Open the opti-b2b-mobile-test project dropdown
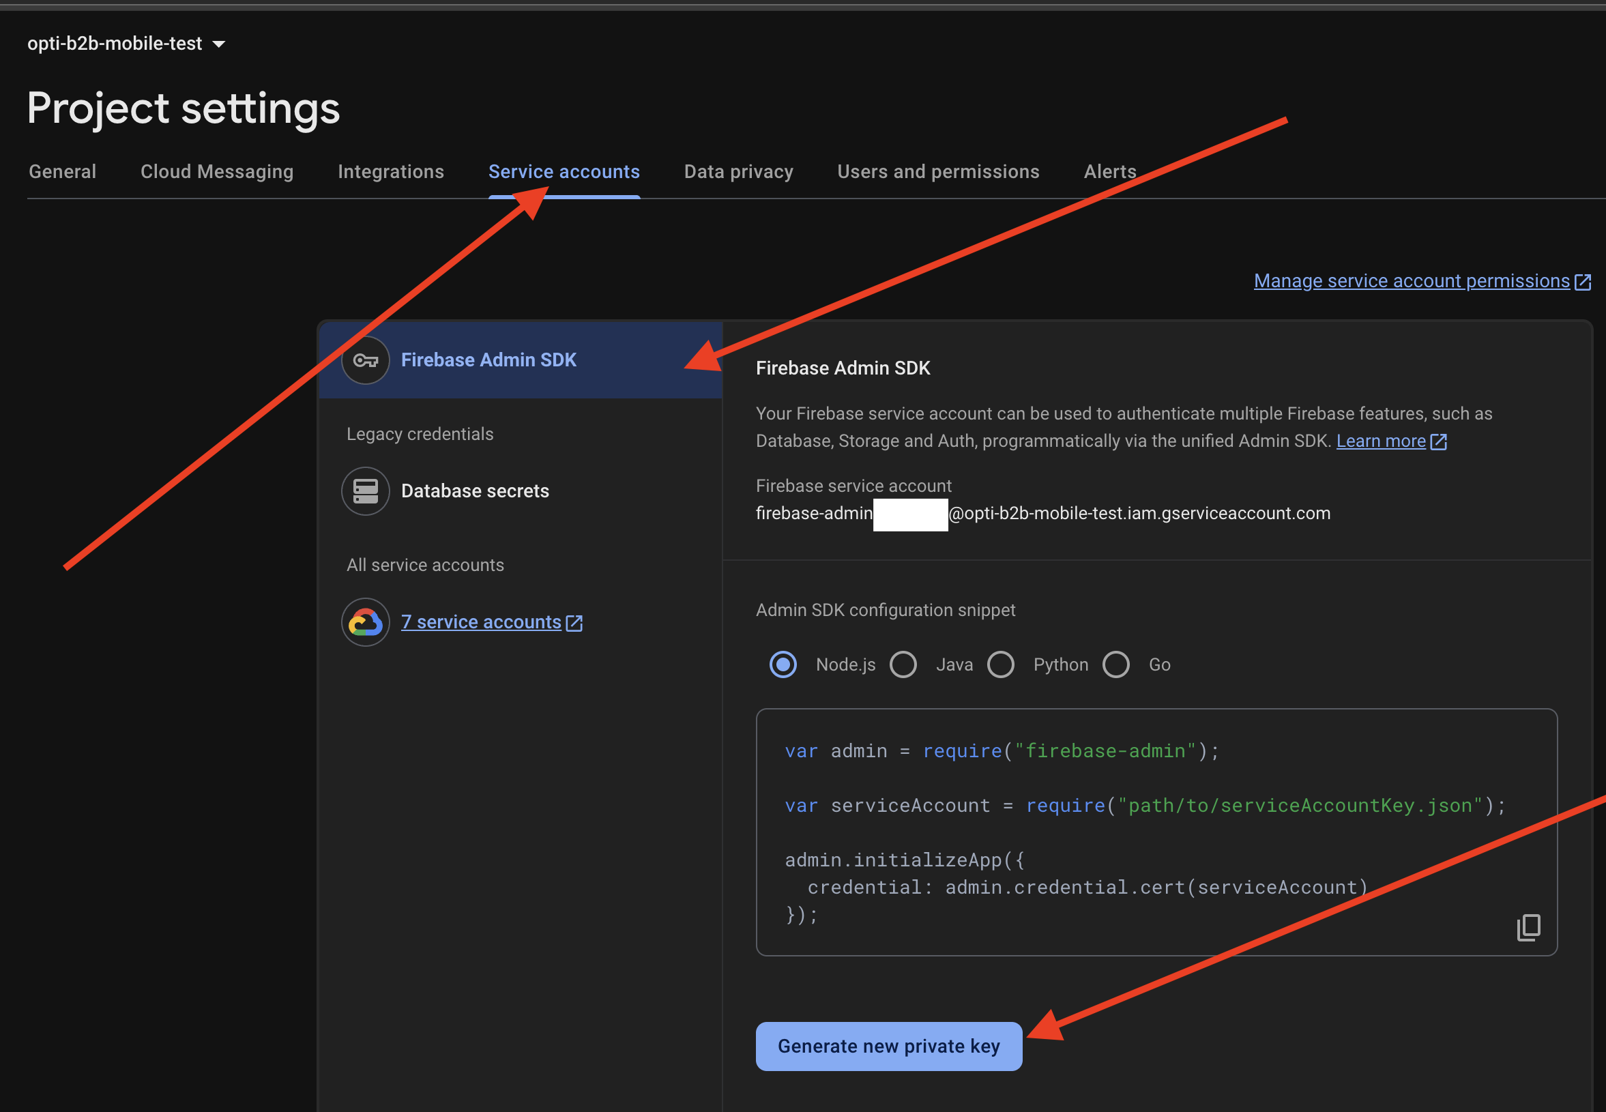The height and width of the screenshot is (1112, 1606). point(127,44)
